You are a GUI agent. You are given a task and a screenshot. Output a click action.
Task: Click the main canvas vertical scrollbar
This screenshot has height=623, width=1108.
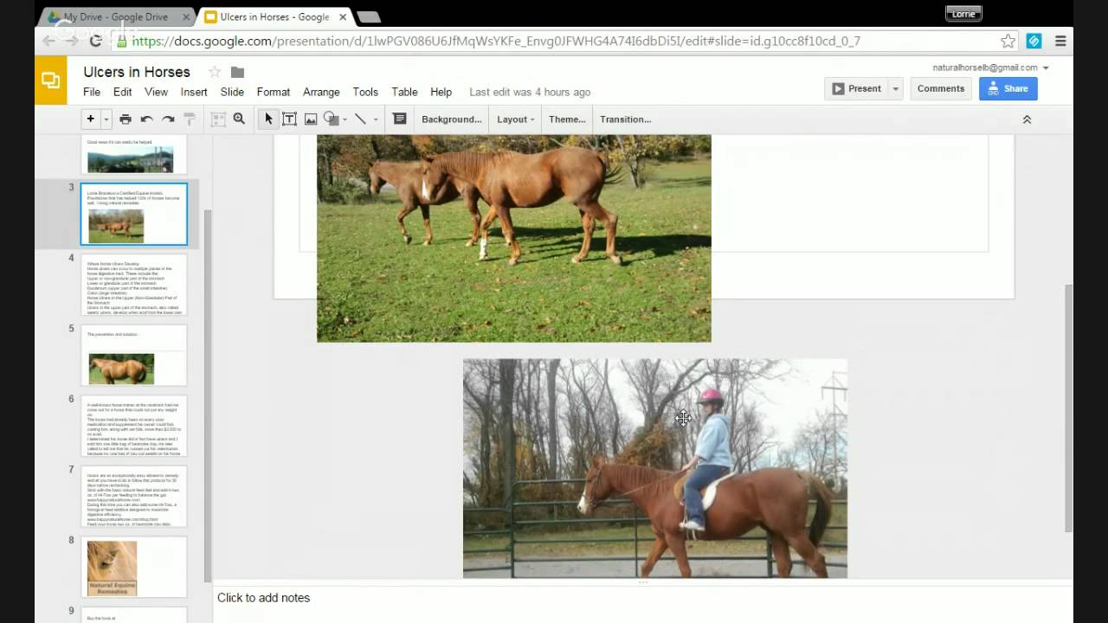(1068, 407)
